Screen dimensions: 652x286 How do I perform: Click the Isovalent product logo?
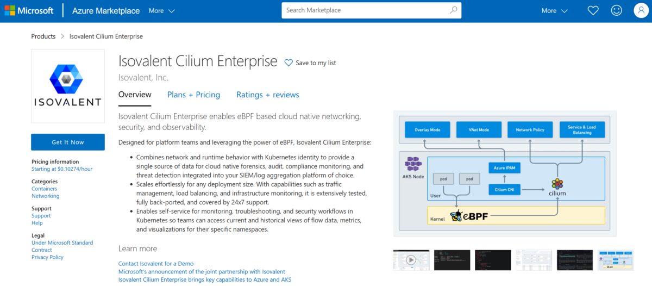68,86
